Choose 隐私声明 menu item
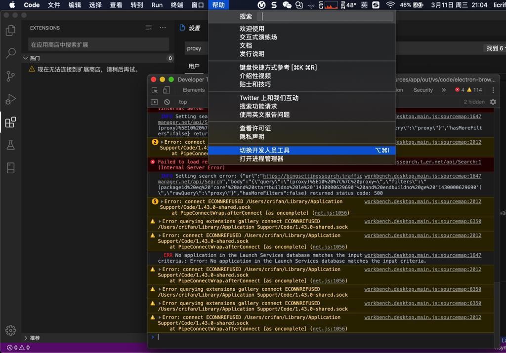 point(302,137)
